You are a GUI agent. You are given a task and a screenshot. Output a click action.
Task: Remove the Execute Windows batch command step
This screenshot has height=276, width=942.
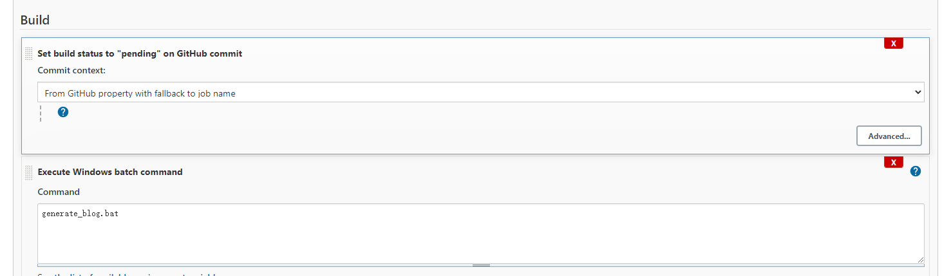(893, 162)
